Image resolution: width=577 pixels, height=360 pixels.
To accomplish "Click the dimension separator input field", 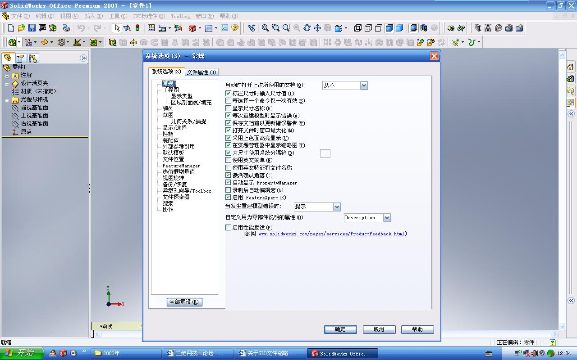I will [325, 153].
